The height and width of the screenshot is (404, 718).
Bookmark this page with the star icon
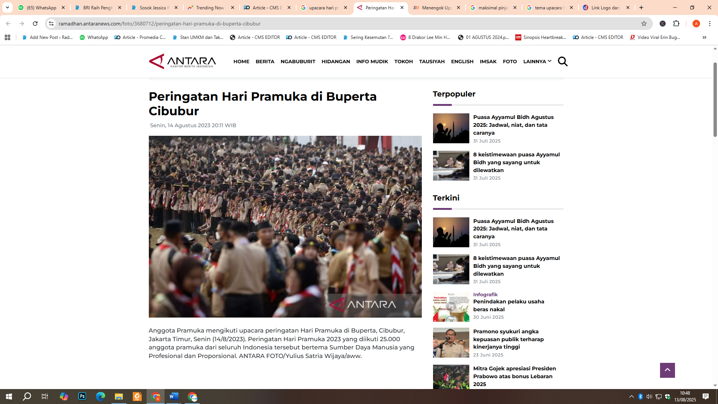click(x=644, y=24)
